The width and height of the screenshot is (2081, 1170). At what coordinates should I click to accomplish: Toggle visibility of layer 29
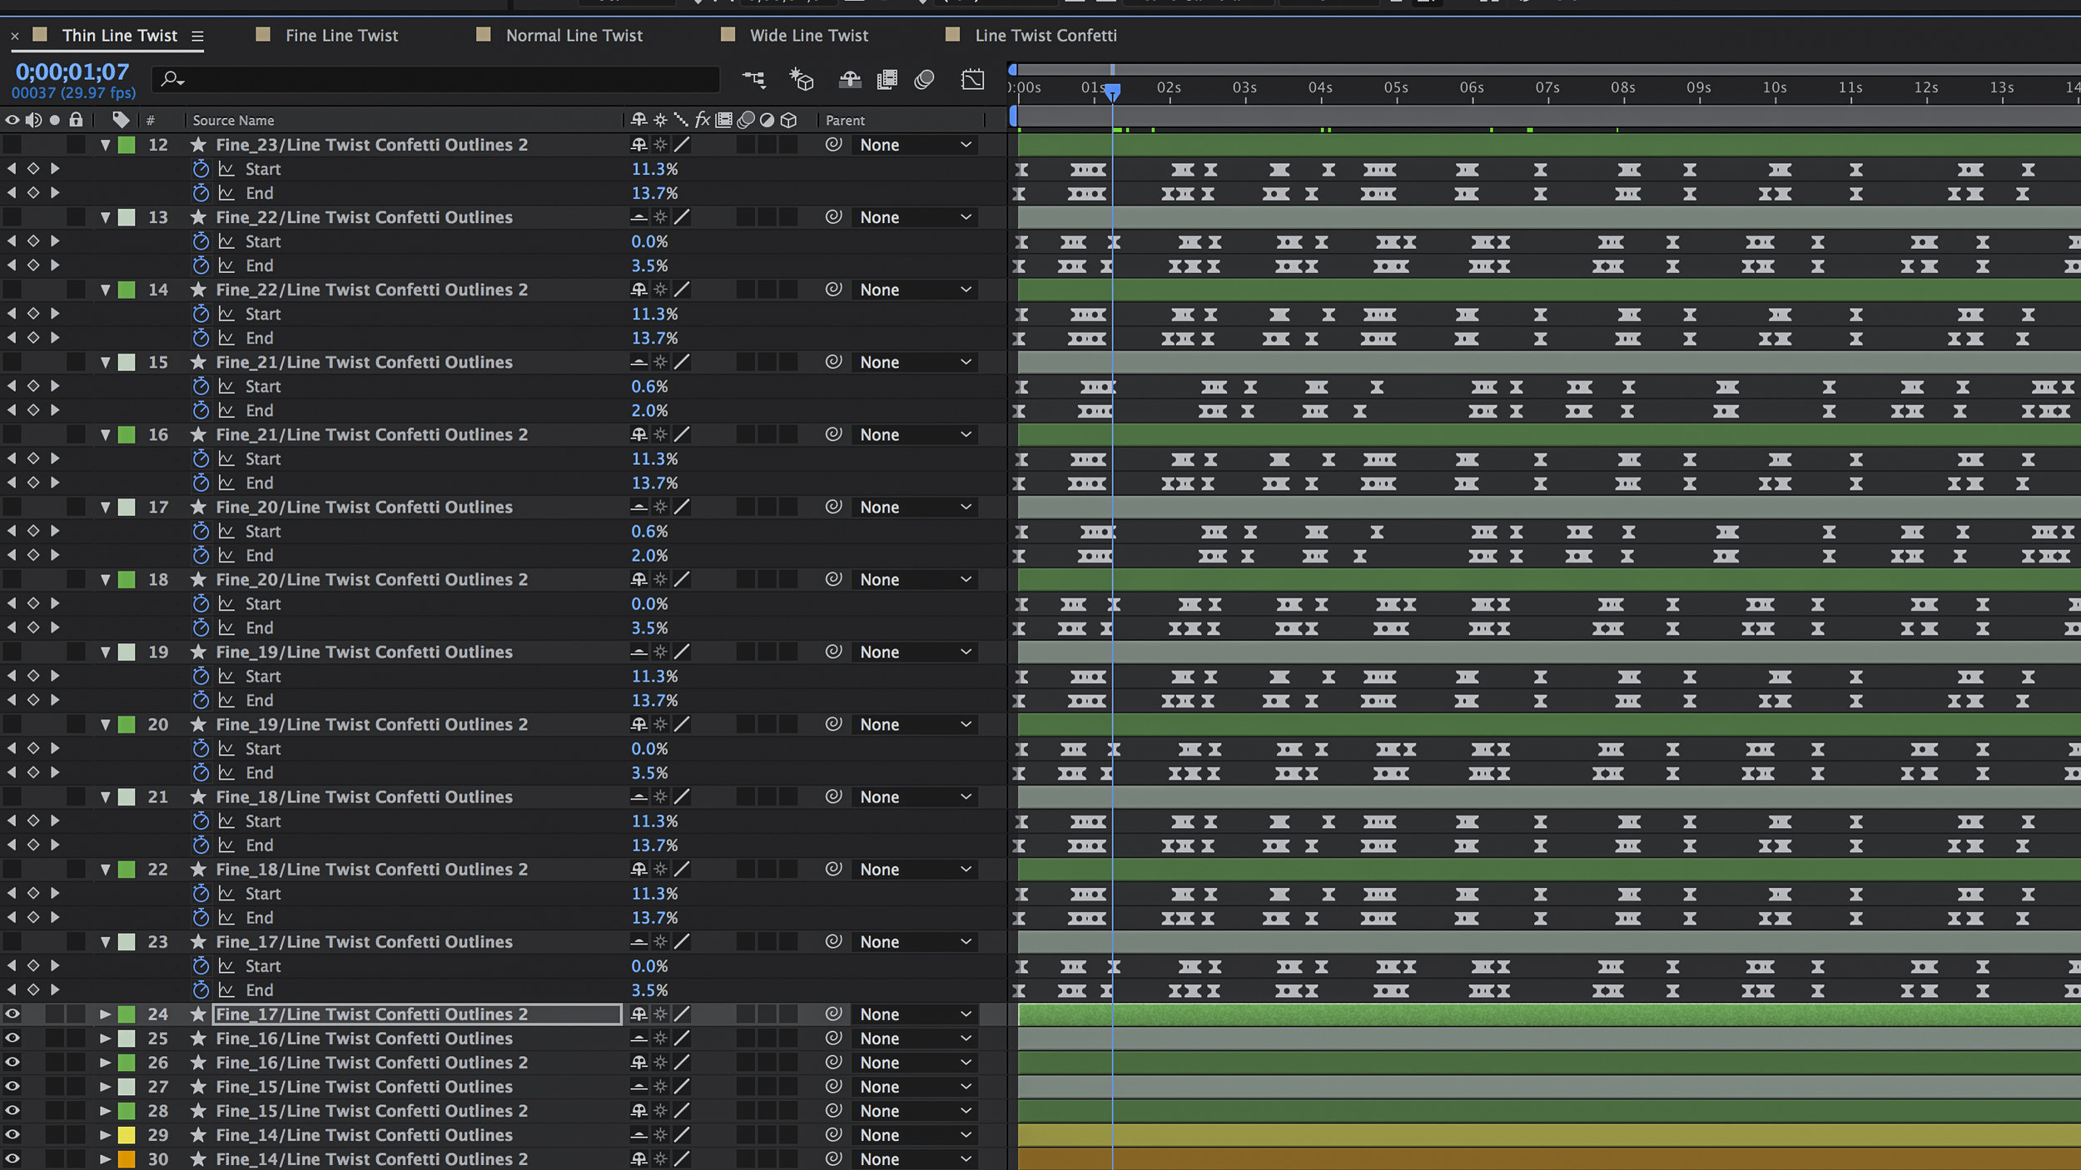pos(12,1135)
